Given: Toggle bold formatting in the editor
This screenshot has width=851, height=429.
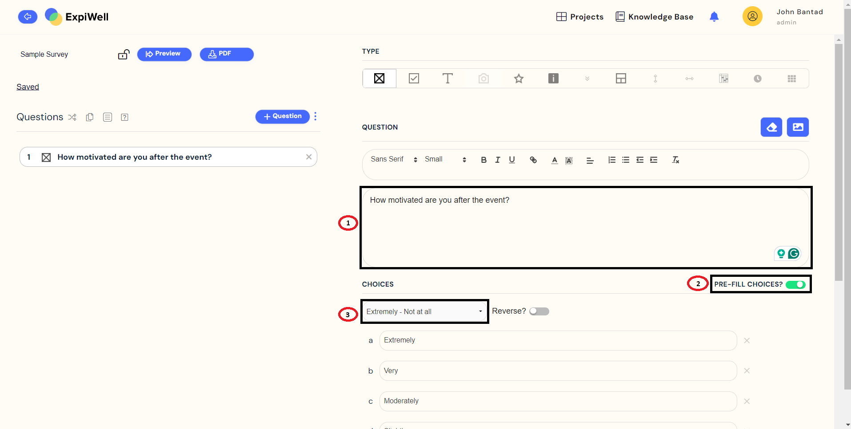Looking at the screenshot, I should pos(483,160).
